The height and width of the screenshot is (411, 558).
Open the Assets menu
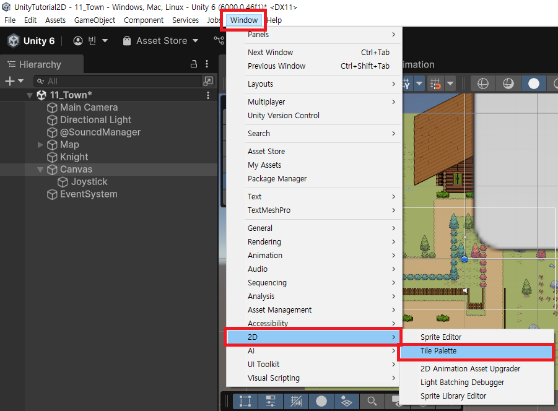click(x=55, y=20)
